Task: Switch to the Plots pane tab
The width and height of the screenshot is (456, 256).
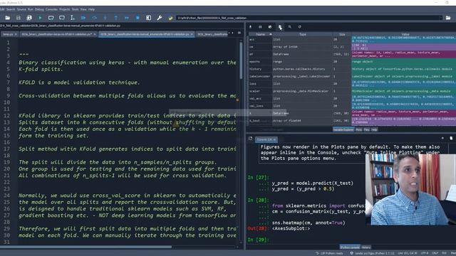Action: (x=359, y=129)
